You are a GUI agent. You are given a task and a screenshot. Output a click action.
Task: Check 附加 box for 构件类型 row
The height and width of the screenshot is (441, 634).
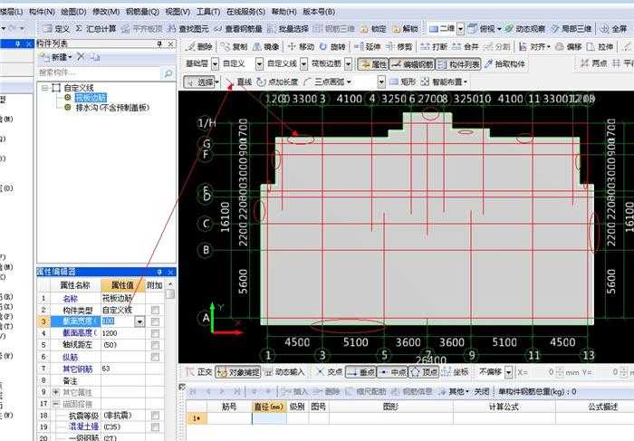[155, 310]
